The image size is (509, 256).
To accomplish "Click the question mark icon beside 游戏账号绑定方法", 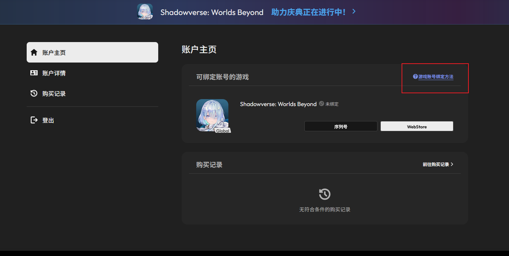I will 415,76.
